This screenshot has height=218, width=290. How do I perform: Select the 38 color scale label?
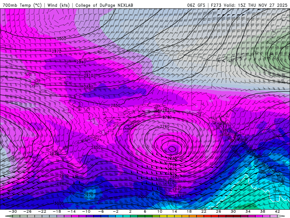coord(262,211)
